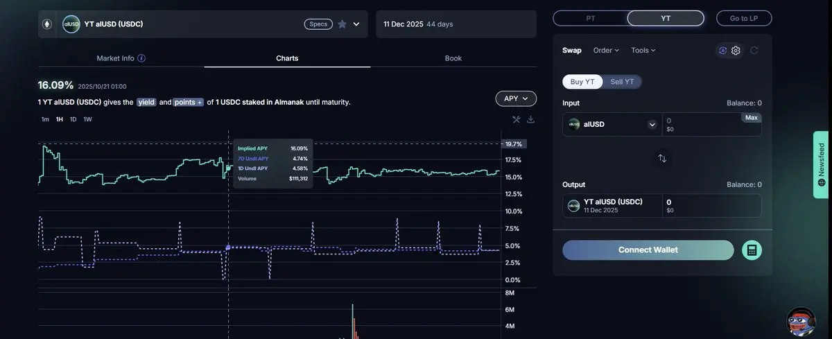This screenshot has width=832, height=339.
Task: Download the chart data icon
Action: pyautogui.click(x=530, y=119)
